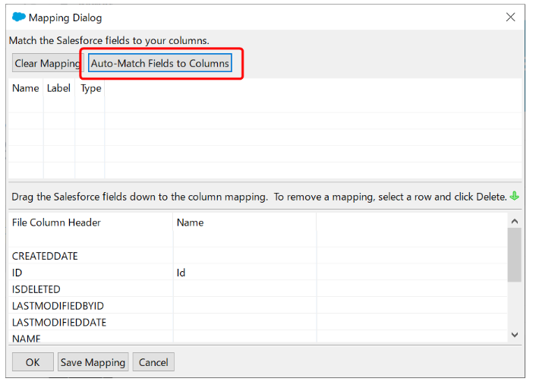Sort Salesforce fields by the Name column header
Viewport: 536px width, 388px height.
point(26,88)
